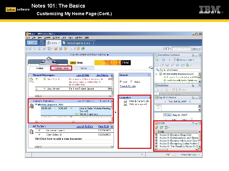Click the Feeds panel menu icon
229x171 pixels.
(x=193, y=123)
